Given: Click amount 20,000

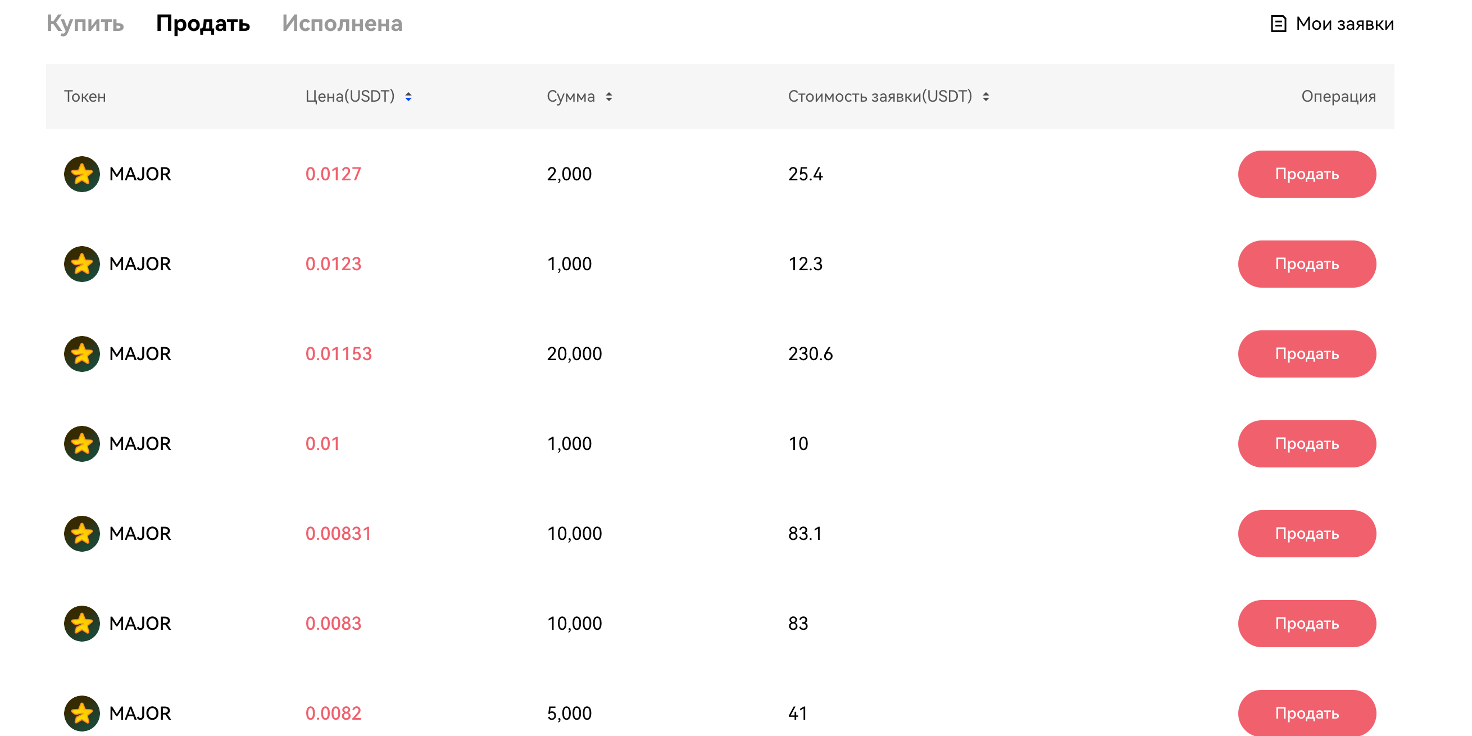Looking at the screenshot, I should 574,353.
